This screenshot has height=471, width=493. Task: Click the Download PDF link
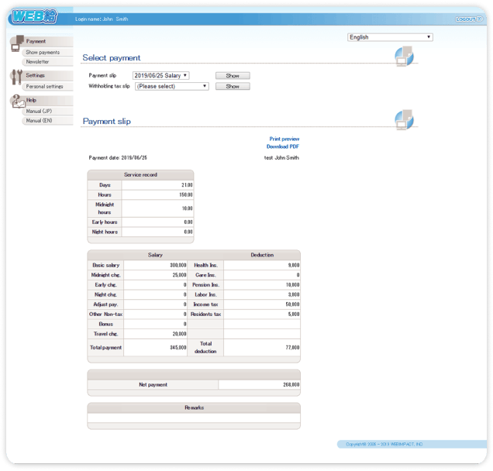(283, 146)
